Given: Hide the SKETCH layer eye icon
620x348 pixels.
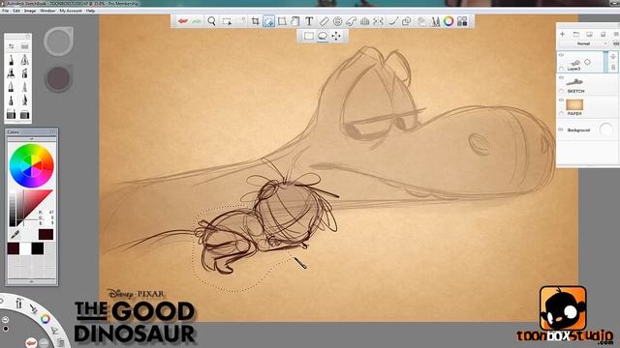Looking at the screenshot, I should pyautogui.click(x=562, y=78).
